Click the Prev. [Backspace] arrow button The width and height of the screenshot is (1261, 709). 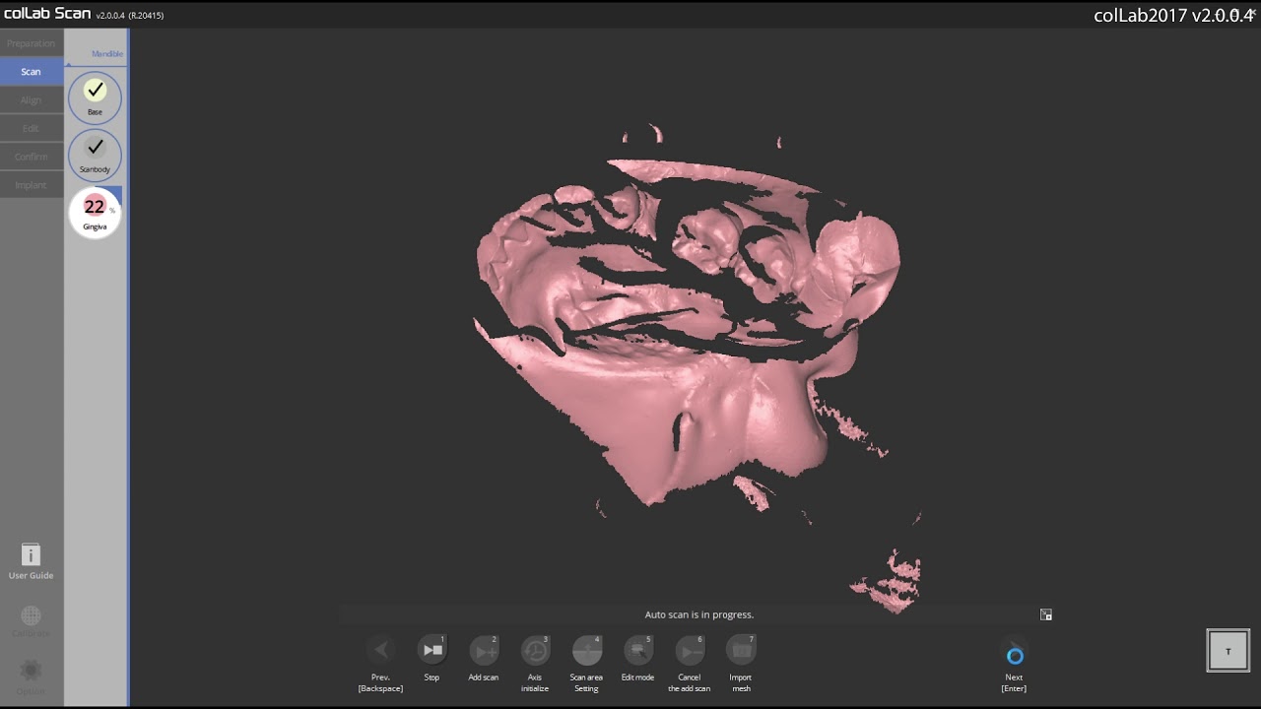pyautogui.click(x=381, y=650)
